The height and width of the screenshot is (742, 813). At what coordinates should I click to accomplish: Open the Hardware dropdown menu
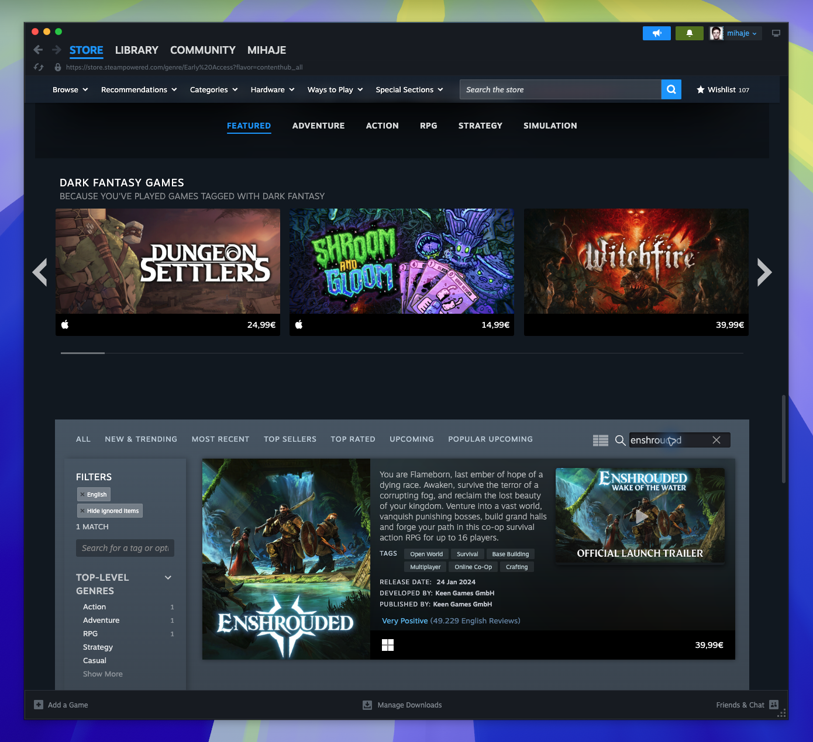click(x=273, y=89)
